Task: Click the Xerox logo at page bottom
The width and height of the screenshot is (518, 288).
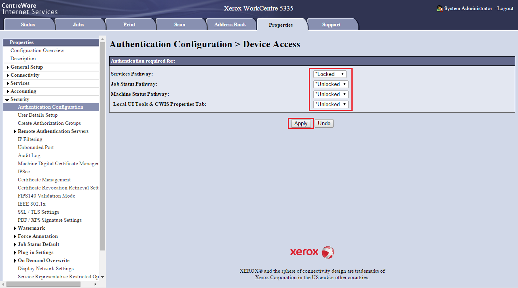Action: (x=312, y=252)
